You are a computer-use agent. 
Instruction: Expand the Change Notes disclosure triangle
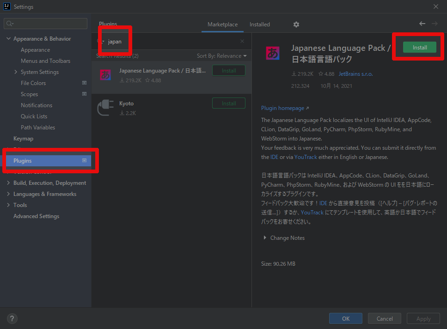tap(265, 238)
